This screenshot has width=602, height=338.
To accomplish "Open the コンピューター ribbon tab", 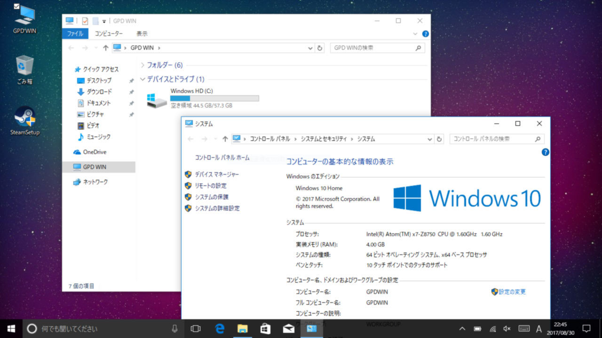I will click(109, 34).
